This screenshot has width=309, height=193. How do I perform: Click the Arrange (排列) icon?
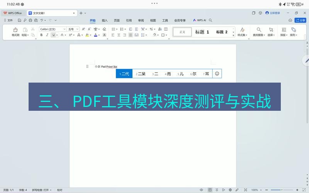tap(294, 30)
